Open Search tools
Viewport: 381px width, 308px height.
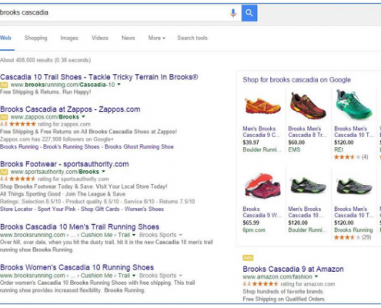point(192,38)
